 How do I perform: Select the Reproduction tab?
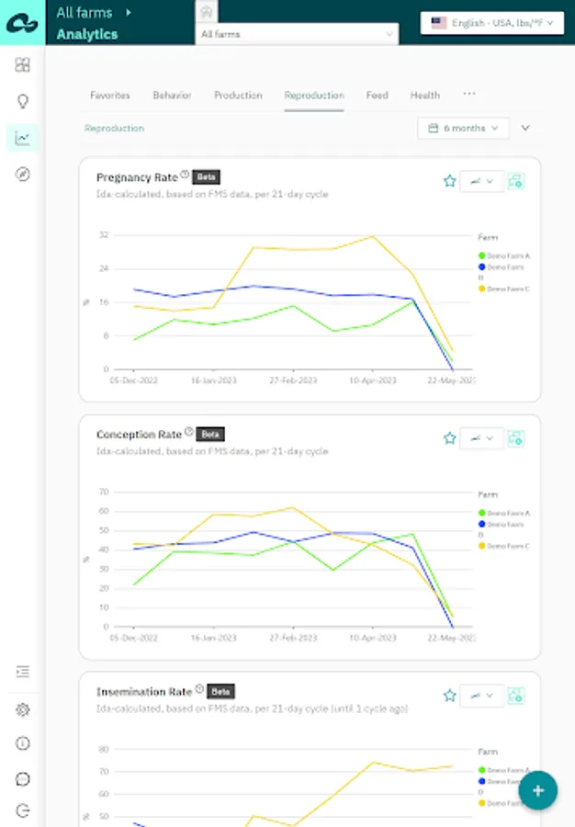314,96
